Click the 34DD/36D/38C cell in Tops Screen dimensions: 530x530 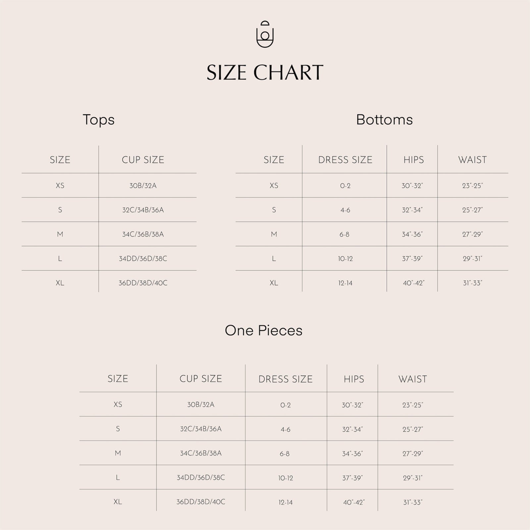pos(143,259)
